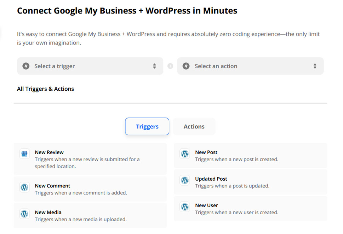Click the WordPress icon next to New Media
Screen dimensions: 343x234
[24, 214]
